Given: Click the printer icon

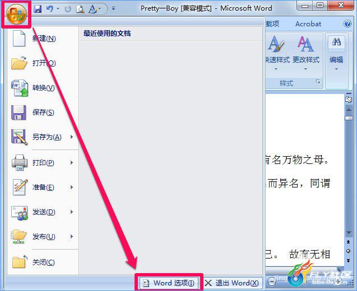Looking at the screenshot, I should tap(20, 162).
